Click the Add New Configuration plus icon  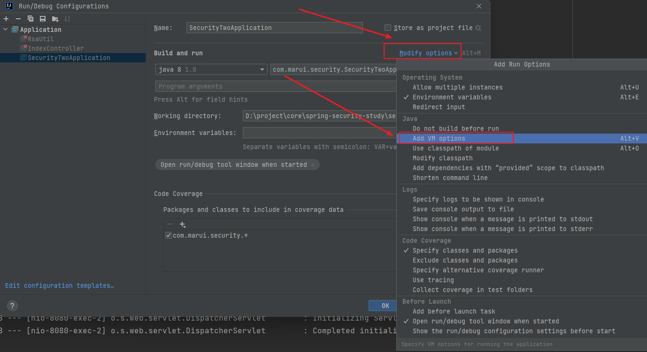[6, 19]
